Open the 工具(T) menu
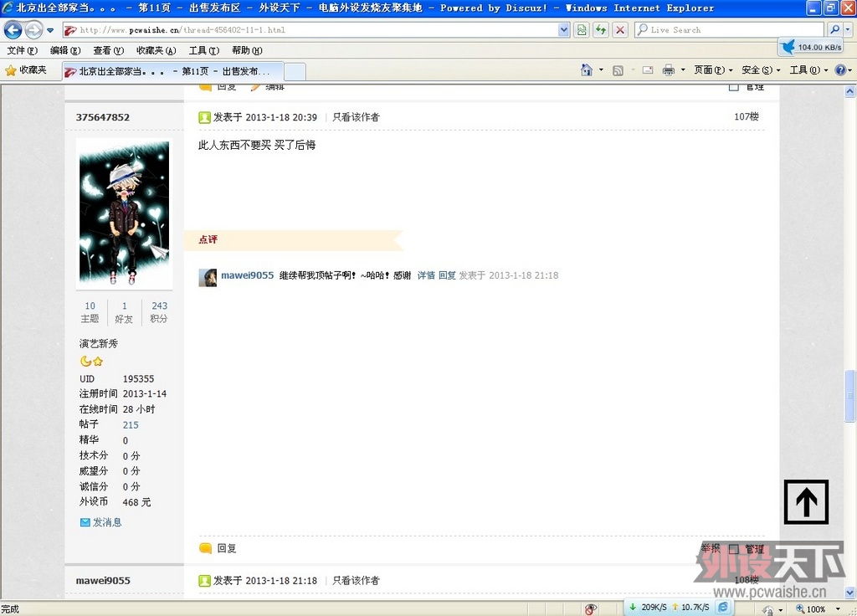857x616 pixels. click(204, 50)
